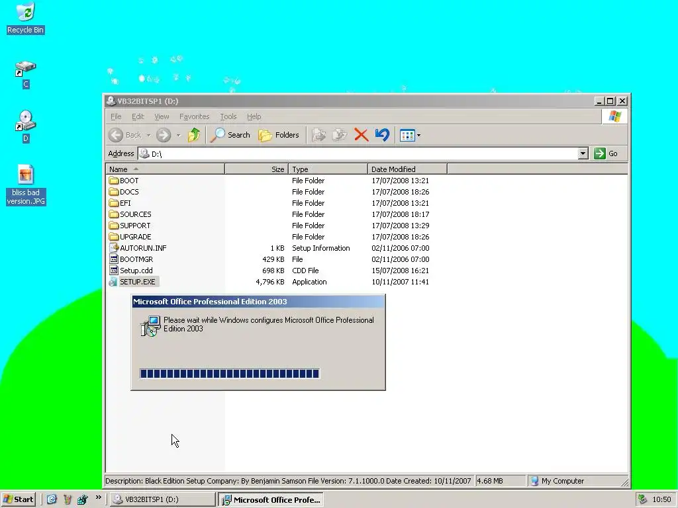This screenshot has height=508, width=678.
Task: Open the Help menu
Action: pos(254,116)
